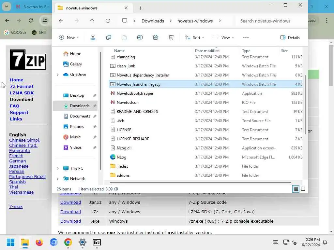Select the _redist folder
The height and width of the screenshot is (250, 334).
click(x=205, y=166)
